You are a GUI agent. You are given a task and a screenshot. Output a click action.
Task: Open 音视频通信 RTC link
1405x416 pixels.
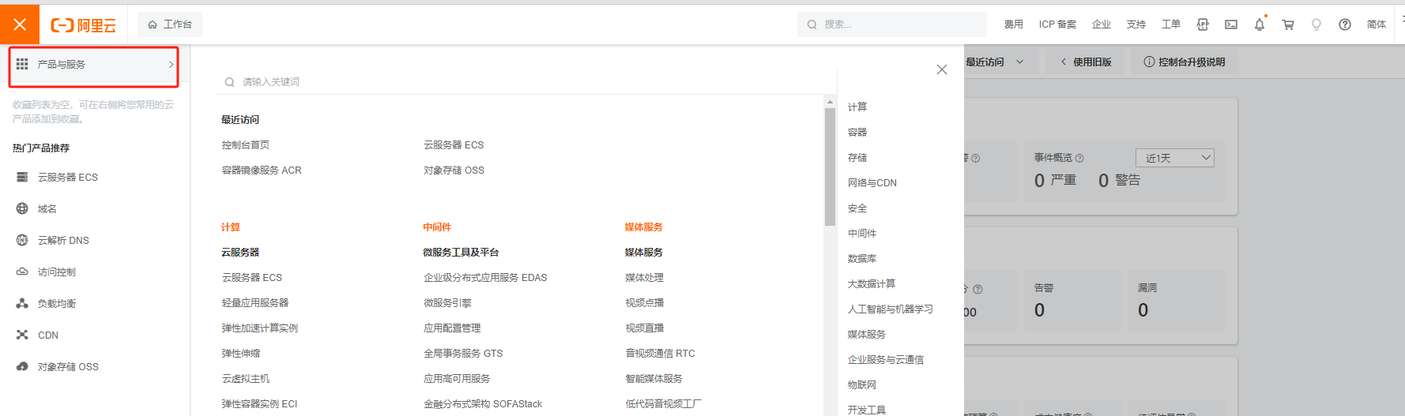pyautogui.click(x=660, y=353)
